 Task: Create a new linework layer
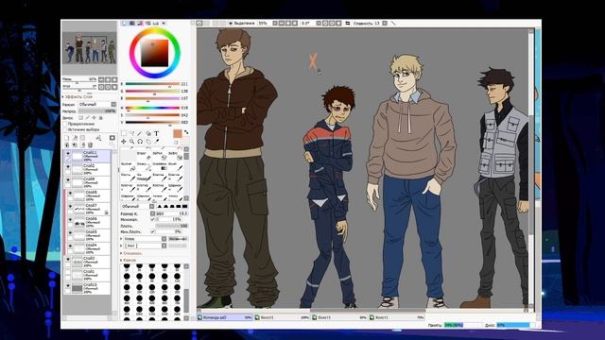click(x=76, y=138)
